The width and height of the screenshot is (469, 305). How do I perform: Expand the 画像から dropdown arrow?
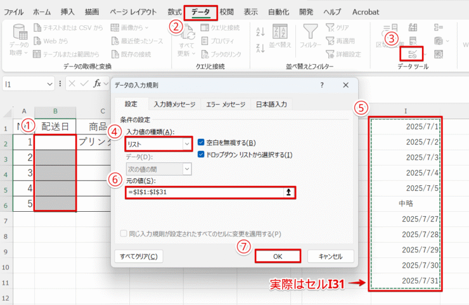pyautogui.click(x=146, y=28)
